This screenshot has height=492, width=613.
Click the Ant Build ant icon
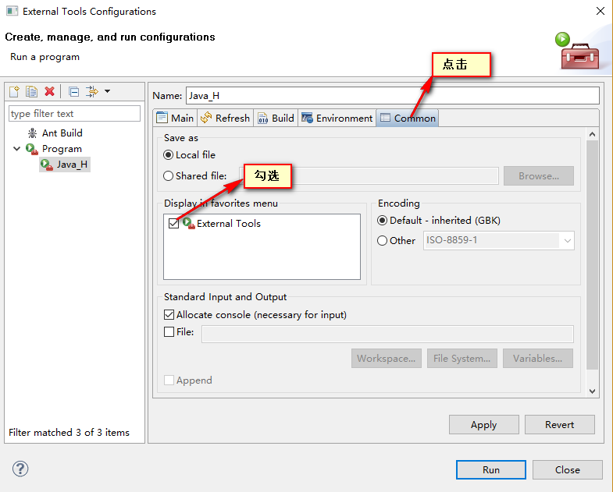point(33,133)
